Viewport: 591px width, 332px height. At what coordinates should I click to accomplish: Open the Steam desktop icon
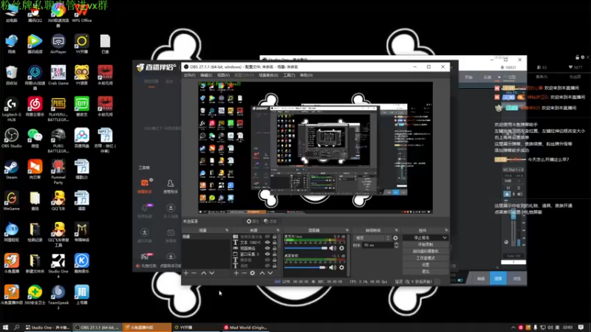(11, 170)
